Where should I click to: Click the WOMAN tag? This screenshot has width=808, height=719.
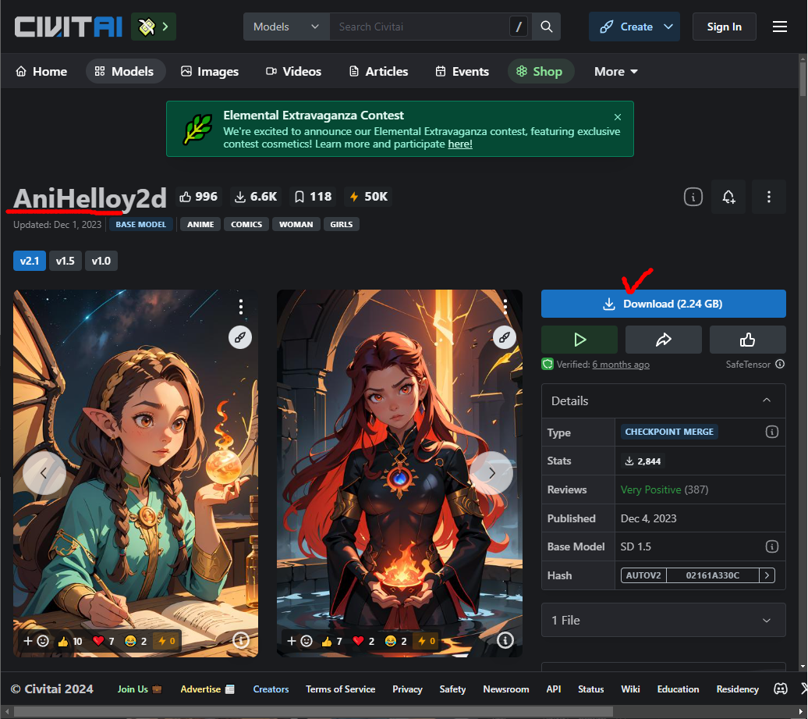pos(296,224)
